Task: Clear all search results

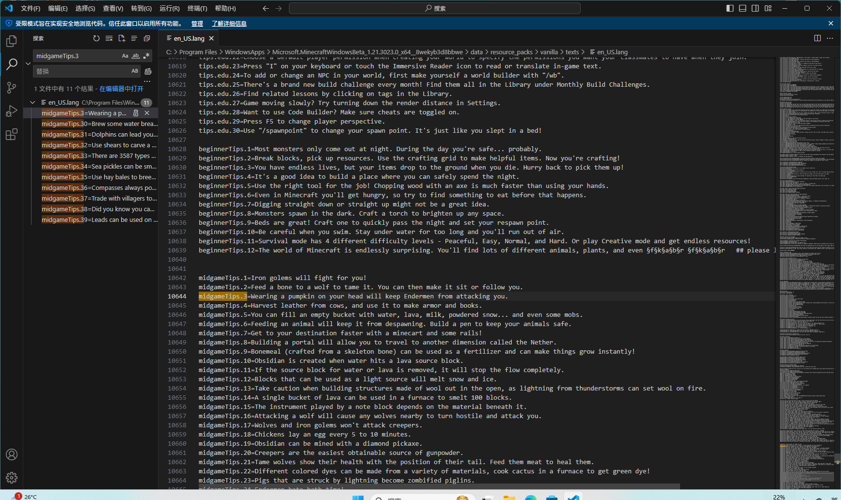Action: [109, 38]
